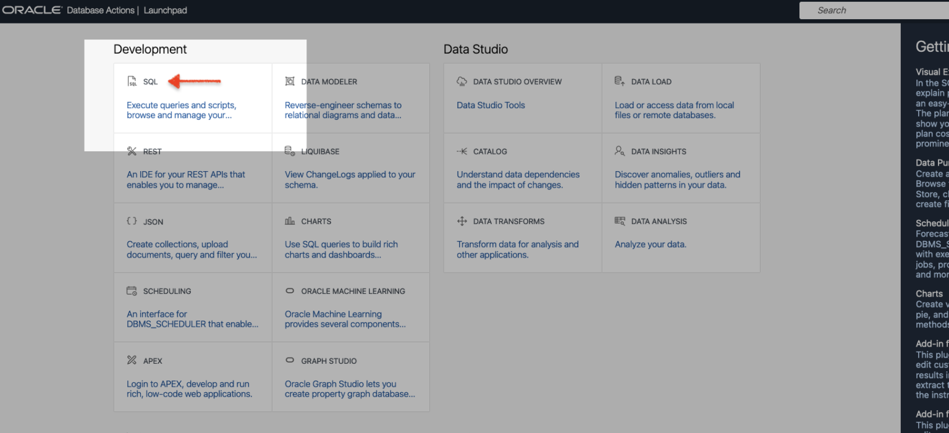Select the JSON collections icon
This screenshot has height=433, width=949.
[x=131, y=221]
